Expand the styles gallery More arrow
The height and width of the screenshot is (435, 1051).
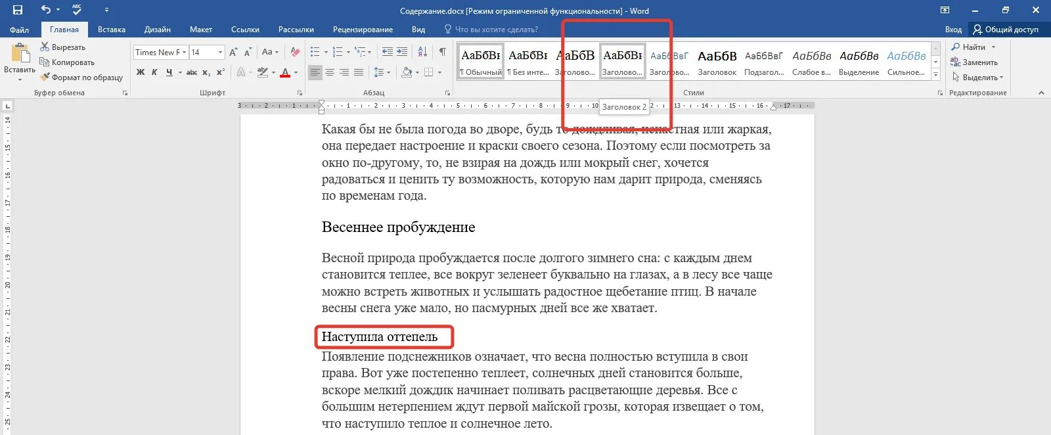936,75
